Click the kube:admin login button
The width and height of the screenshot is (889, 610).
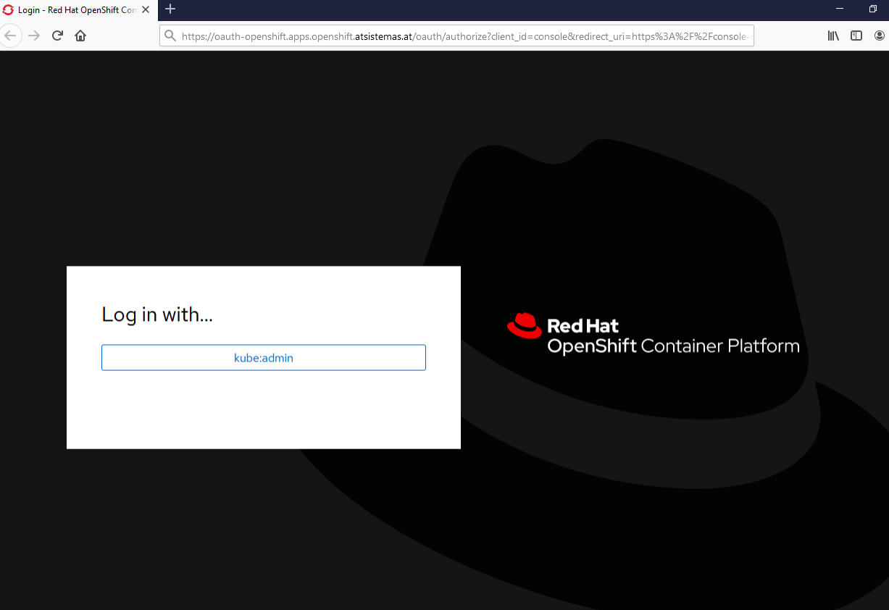pos(263,358)
